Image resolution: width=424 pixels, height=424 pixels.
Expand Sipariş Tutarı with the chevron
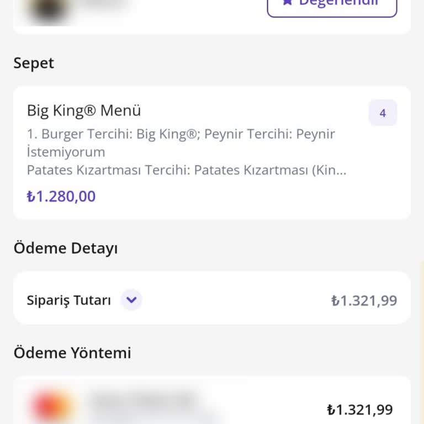131,300
